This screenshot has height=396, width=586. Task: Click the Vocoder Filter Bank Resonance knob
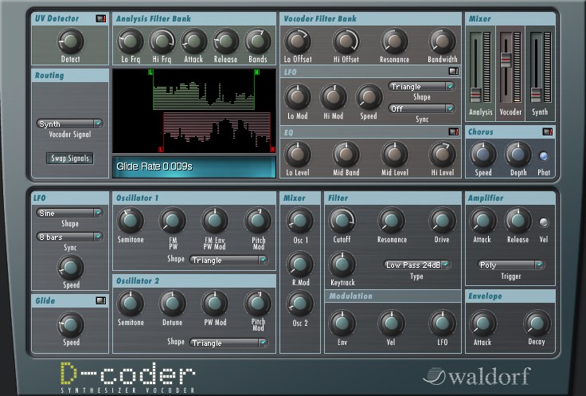point(393,41)
